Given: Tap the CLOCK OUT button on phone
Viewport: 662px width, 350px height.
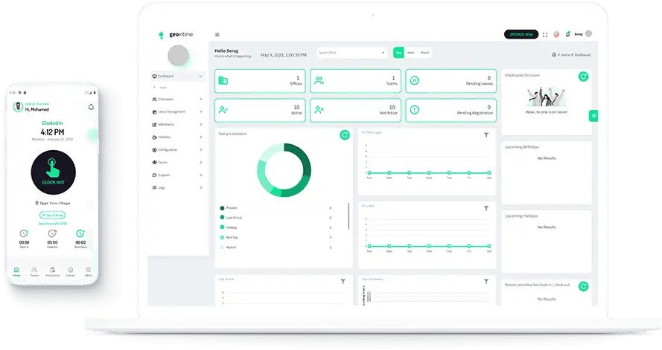Looking at the screenshot, I should tap(53, 172).
